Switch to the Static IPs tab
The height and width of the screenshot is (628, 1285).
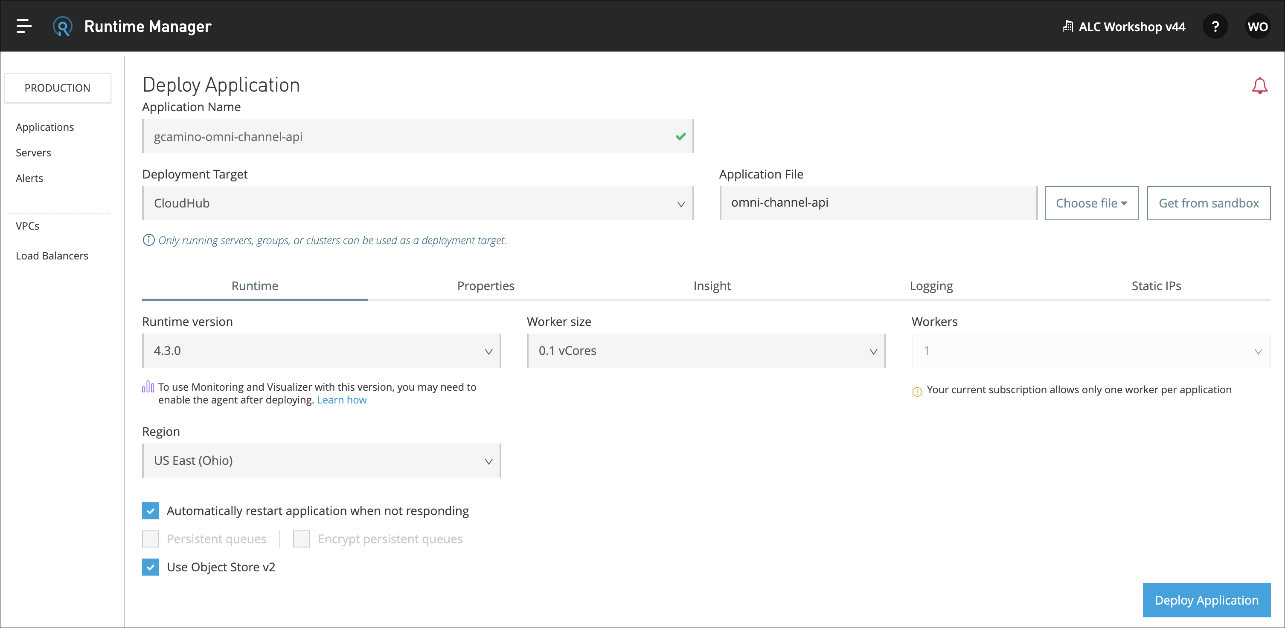(1156, 286)
